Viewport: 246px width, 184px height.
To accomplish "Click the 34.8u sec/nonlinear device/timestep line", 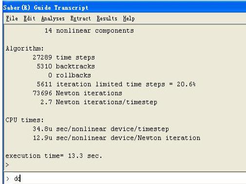I will coord(101,129).
